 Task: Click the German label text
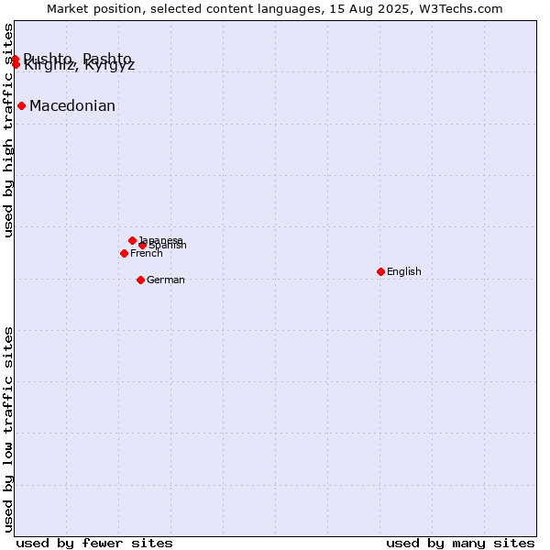point(166,280)
